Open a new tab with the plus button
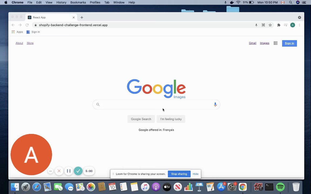Image resolution: width=311 pixels, height=194 pixels. point(82,18)
